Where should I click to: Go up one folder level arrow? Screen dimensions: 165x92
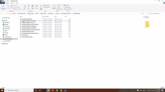tap(8, 14)
